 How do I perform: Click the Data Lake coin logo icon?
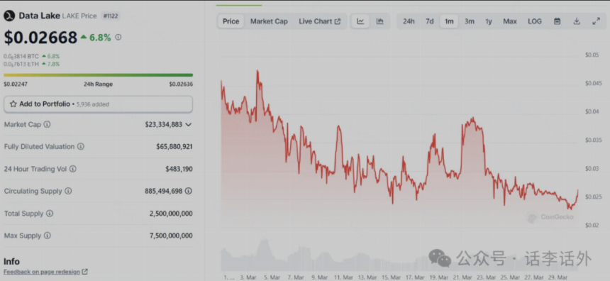[x=9, y=16]
